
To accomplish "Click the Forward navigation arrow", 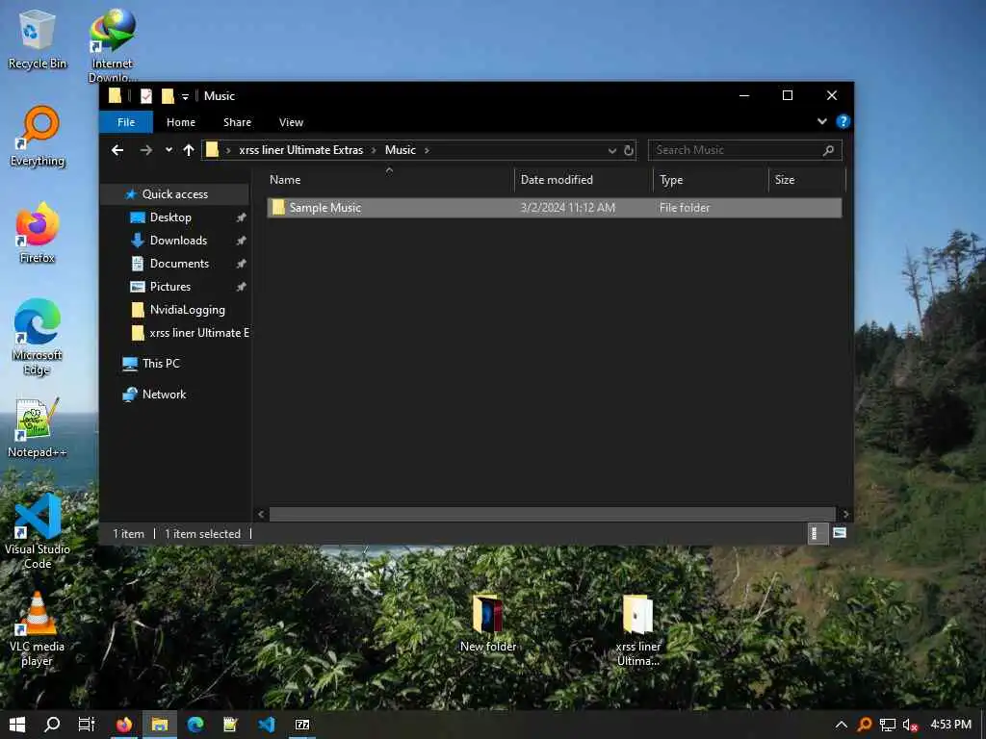I will tap(146, 150).
